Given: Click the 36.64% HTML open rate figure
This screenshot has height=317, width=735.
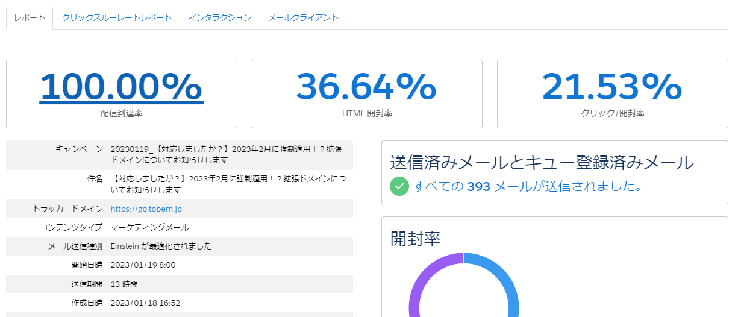Looking at the screenshot, I should [x=366, y=87].
